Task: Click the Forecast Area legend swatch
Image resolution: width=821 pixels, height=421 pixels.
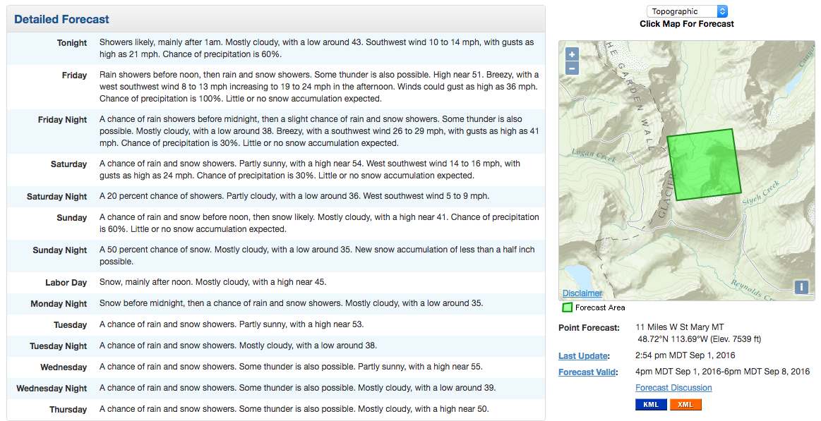Action: (x=567, y=307)
